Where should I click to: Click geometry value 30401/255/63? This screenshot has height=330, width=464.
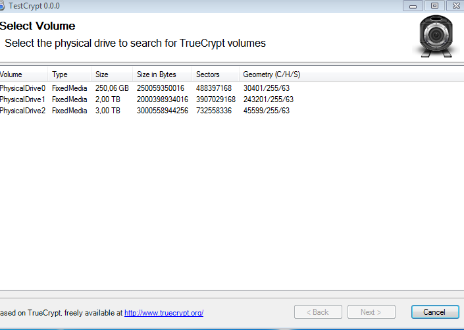[267, 88]
